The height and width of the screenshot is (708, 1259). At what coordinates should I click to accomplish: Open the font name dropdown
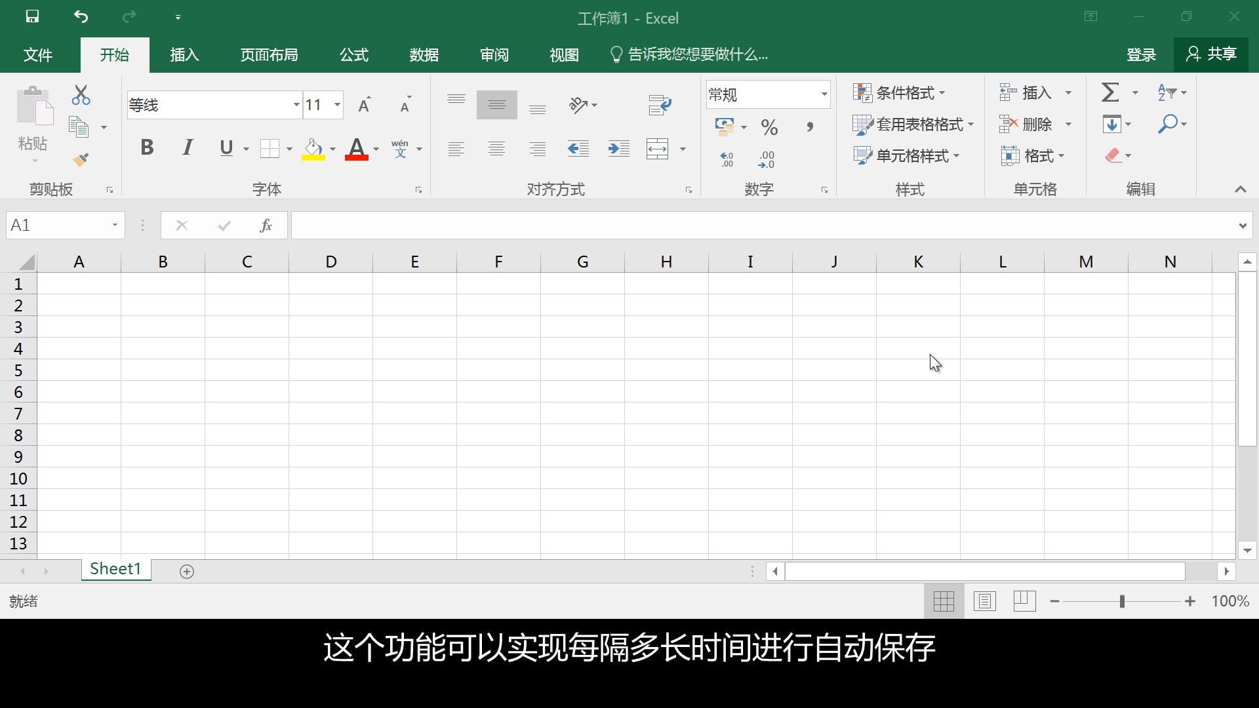tap(296, 105)
